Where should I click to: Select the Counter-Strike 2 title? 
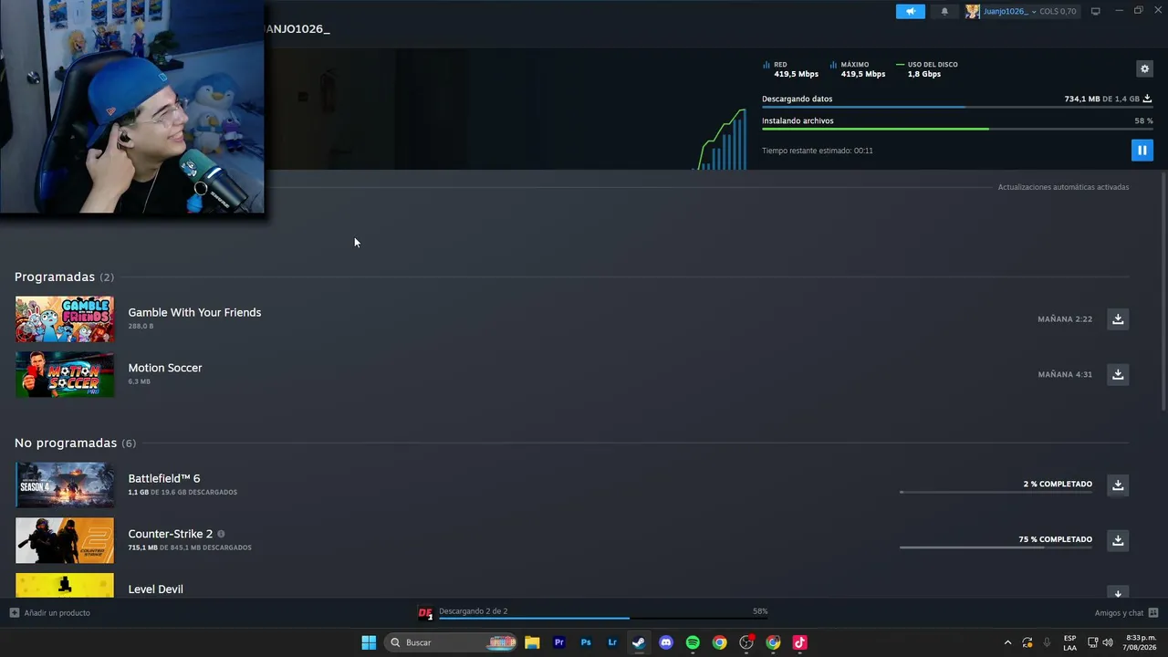tap(171, 534)
